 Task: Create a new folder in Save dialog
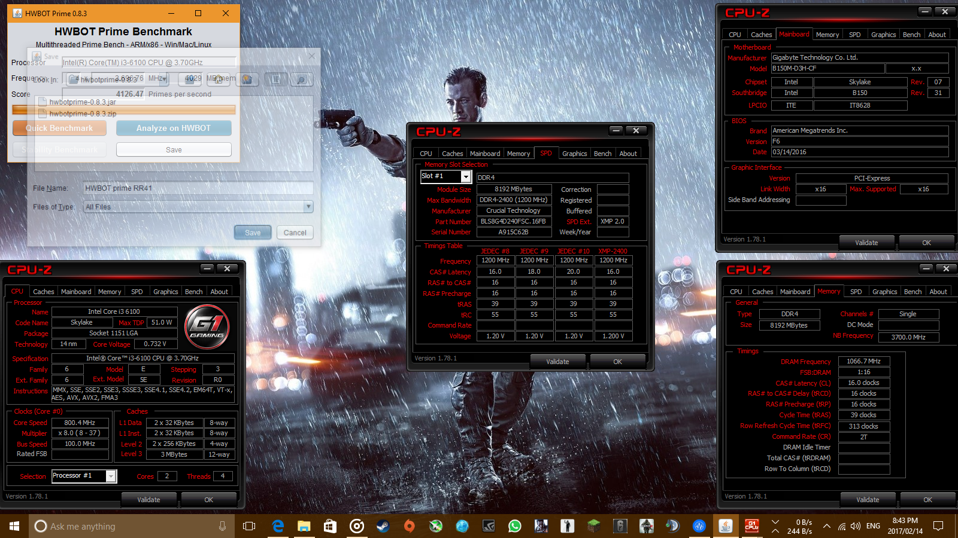coord(247,80)
